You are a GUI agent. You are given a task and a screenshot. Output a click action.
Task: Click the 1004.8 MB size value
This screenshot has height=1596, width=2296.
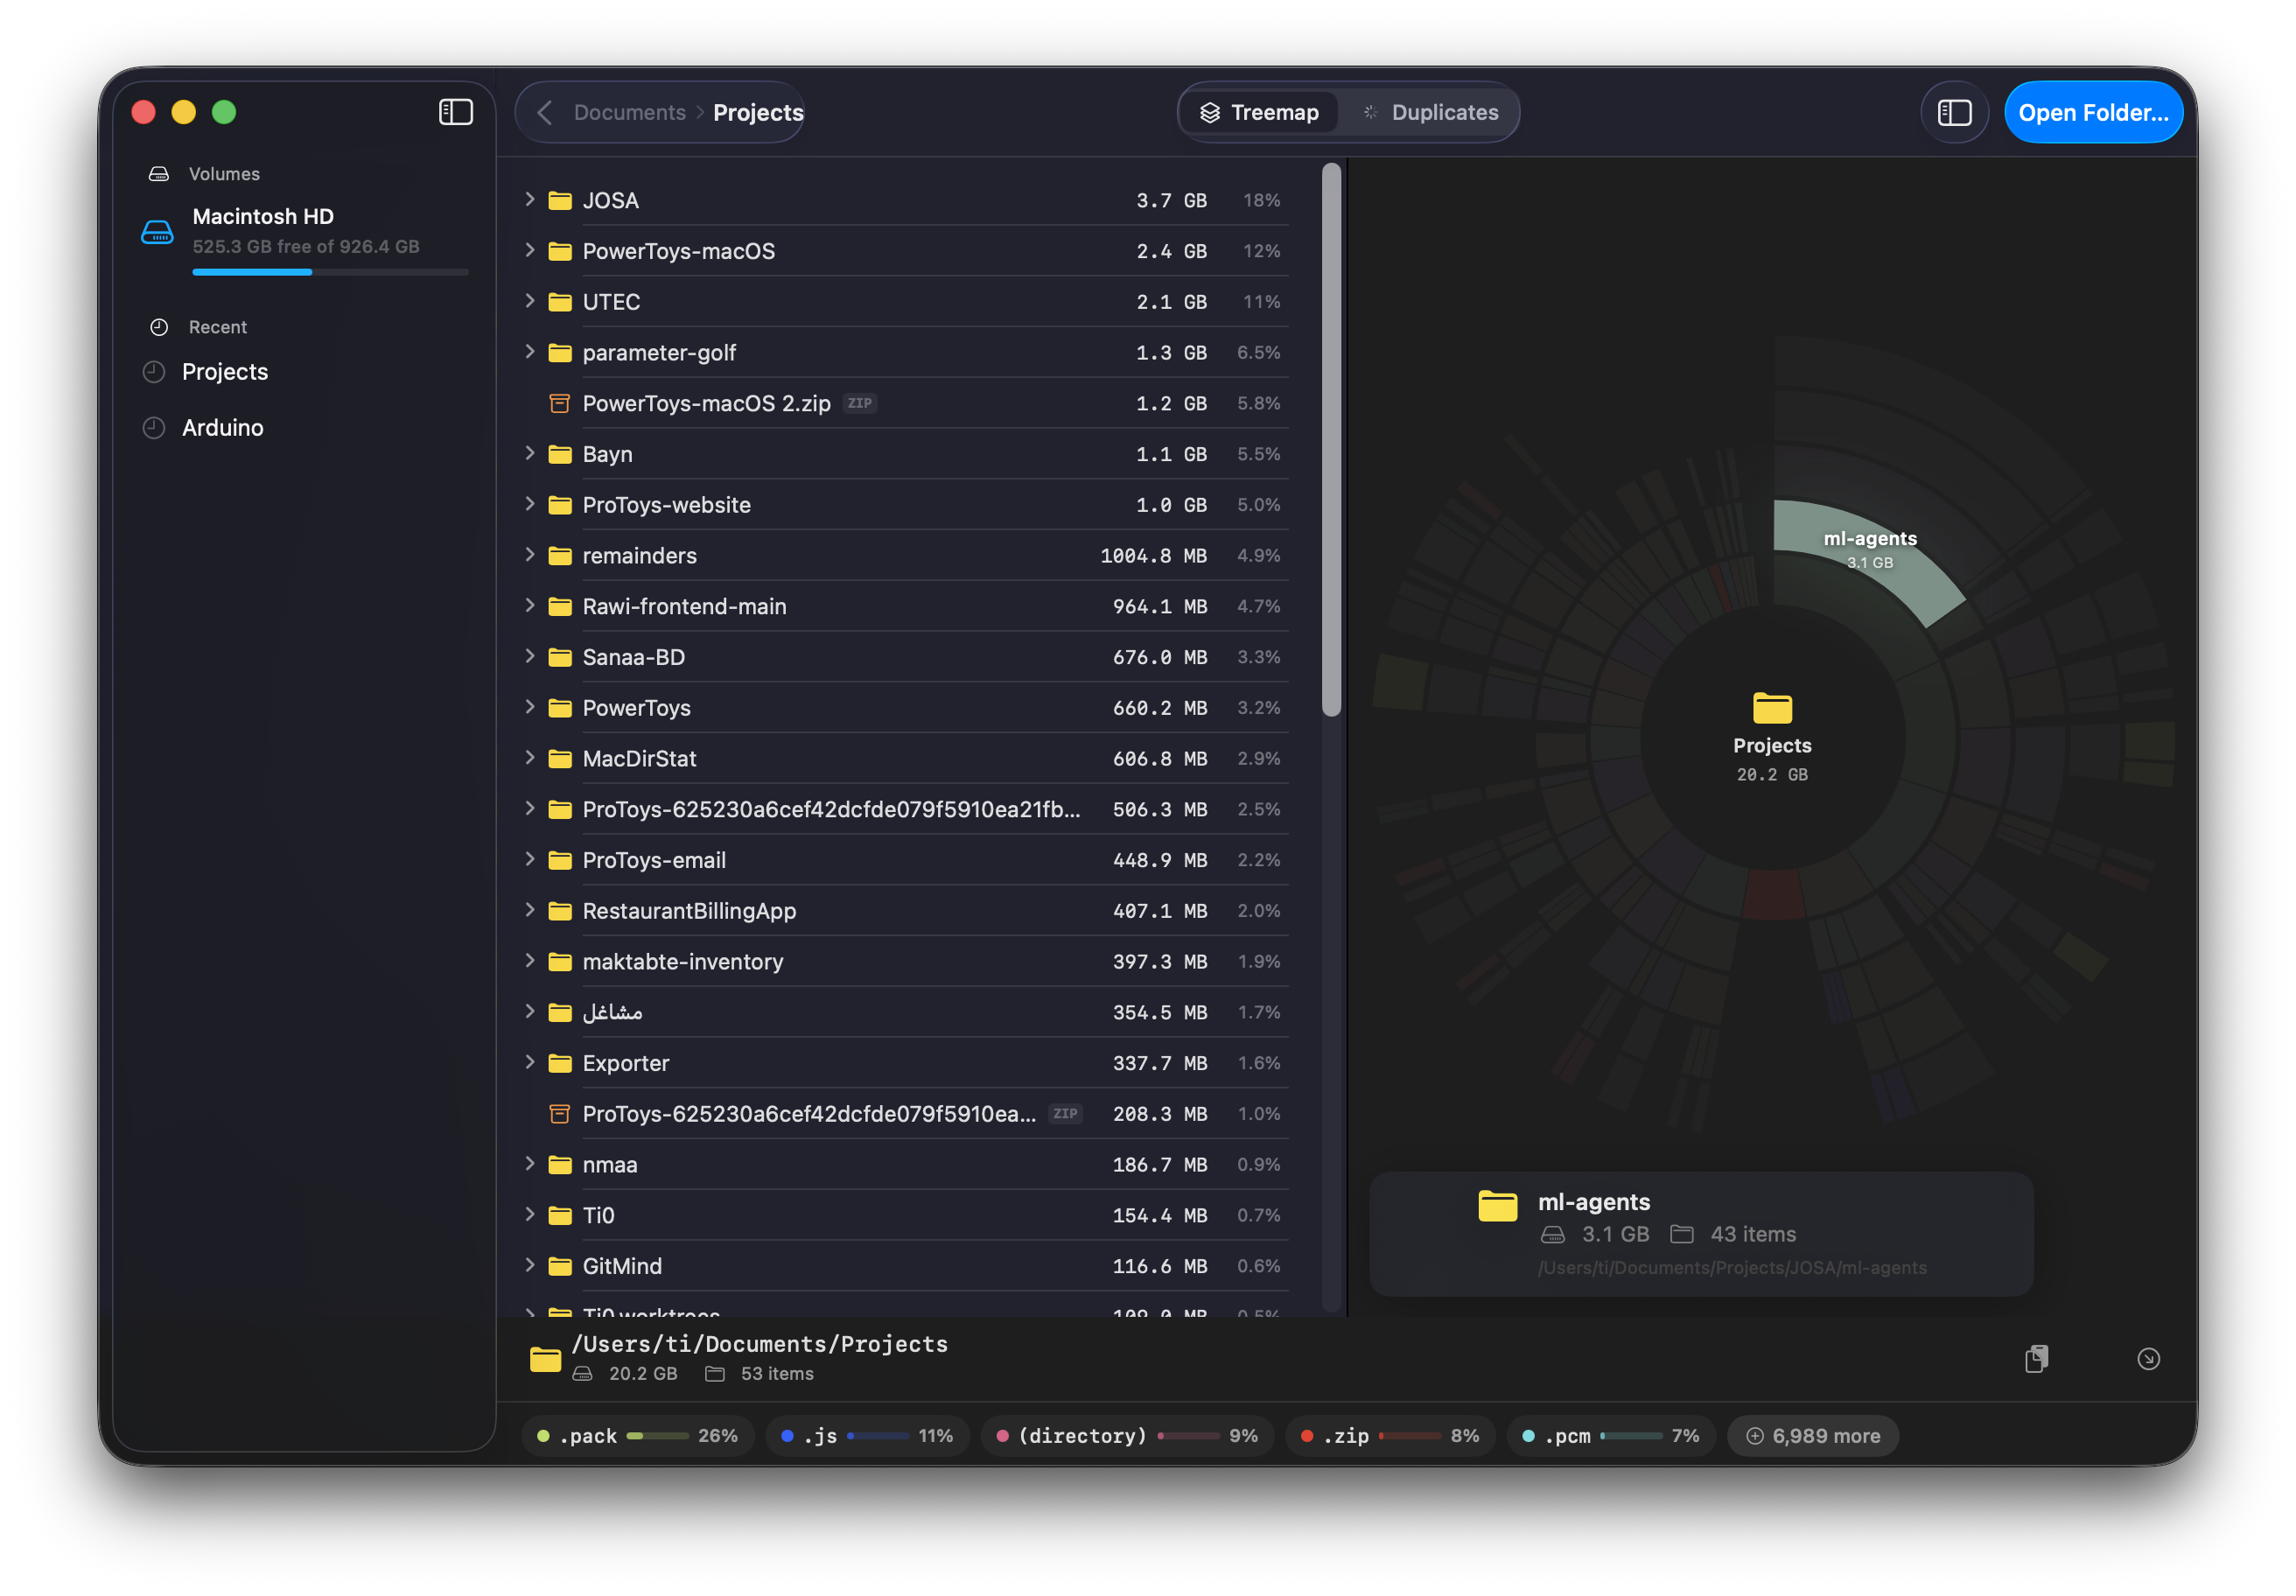pos(1153,555)
